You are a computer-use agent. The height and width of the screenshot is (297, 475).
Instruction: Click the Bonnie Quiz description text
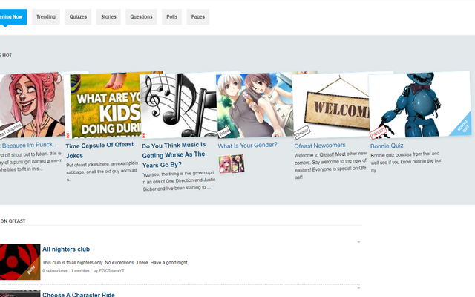tap(407, 162)
